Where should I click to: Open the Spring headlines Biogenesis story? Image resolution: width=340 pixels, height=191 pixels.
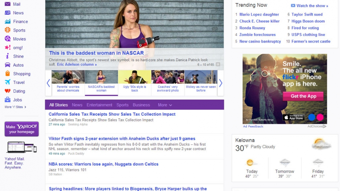point(128,188)
